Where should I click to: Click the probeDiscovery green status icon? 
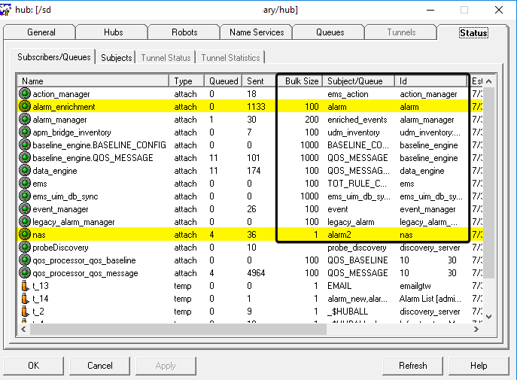[x=25, y=248]
